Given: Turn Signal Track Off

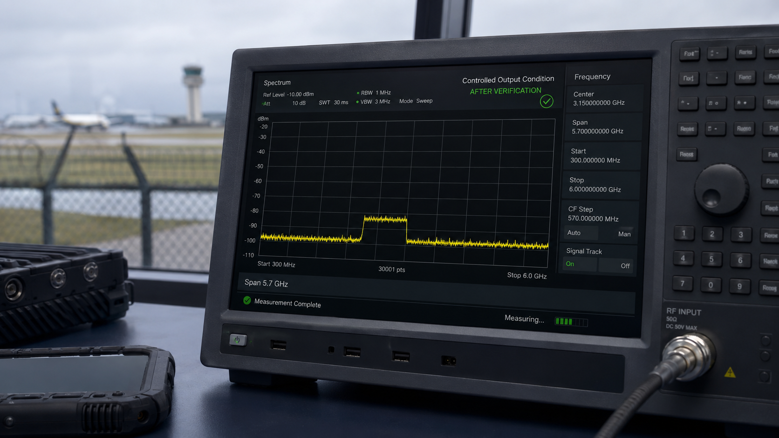Looking at the screenshot, I should point(616,265).
